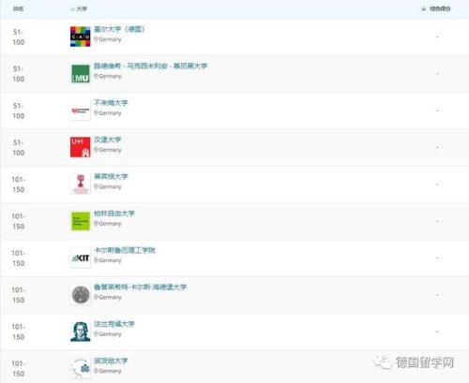Click the CAU Kiel University logo
Screen dimensions: 469x383
81,37
